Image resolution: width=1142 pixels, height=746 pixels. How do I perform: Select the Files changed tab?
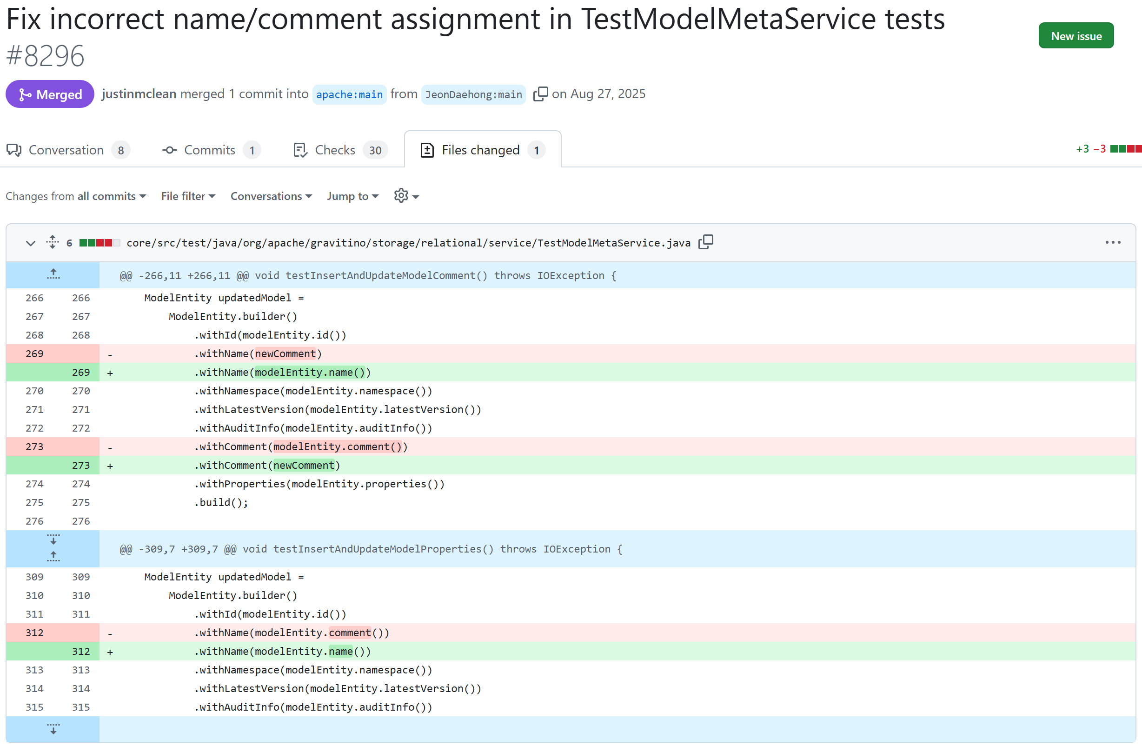(482, 150)
